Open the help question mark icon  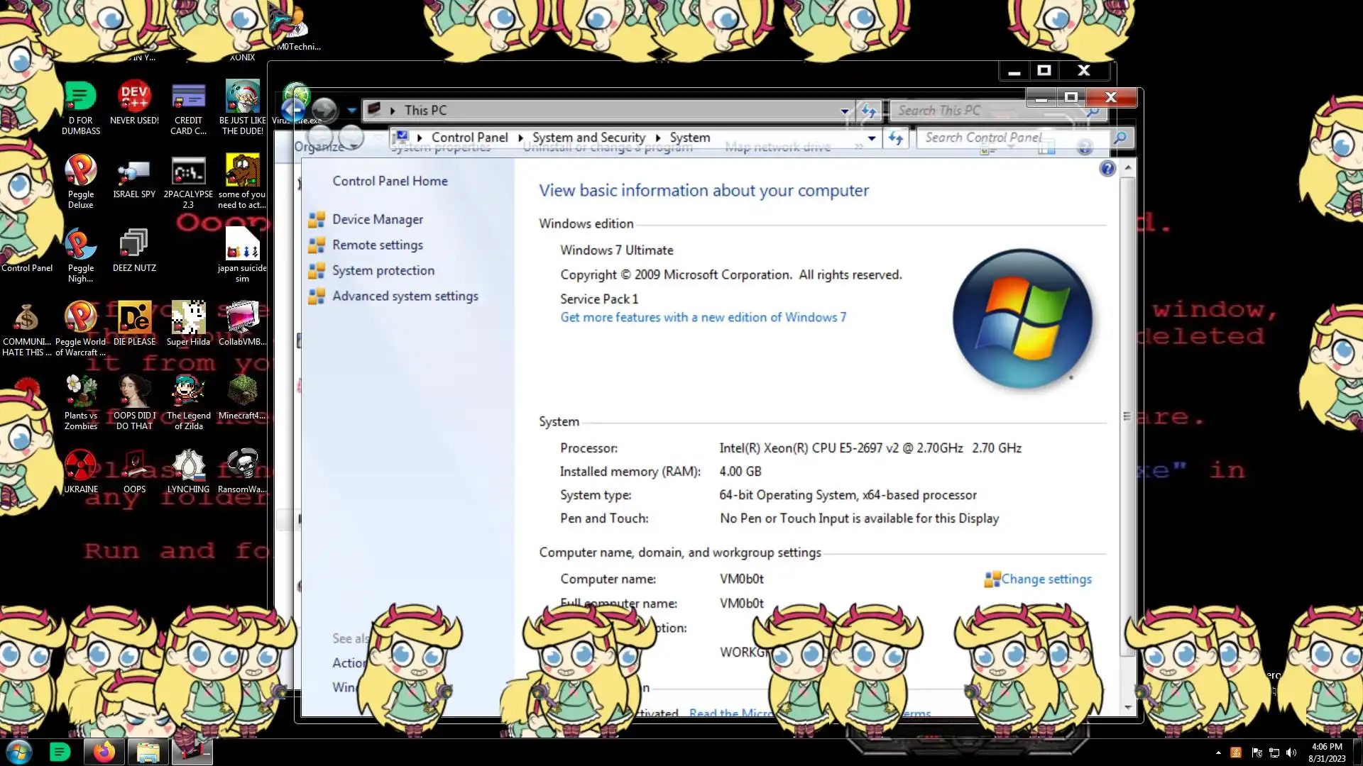(x=1107, y=169)
